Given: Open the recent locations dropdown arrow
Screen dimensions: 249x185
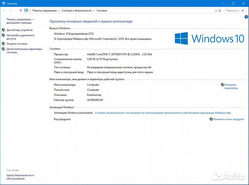Looking at the screenshot, I should pos(16,11).
